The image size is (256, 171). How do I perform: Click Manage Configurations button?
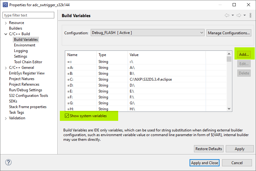click(x=229, y=33)
